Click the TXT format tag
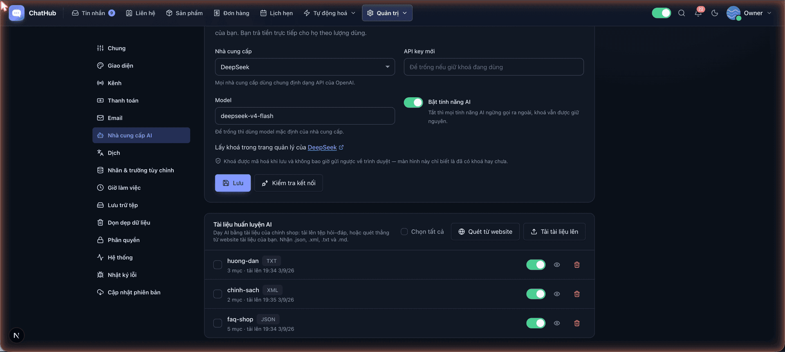 [x=271, y=261]
